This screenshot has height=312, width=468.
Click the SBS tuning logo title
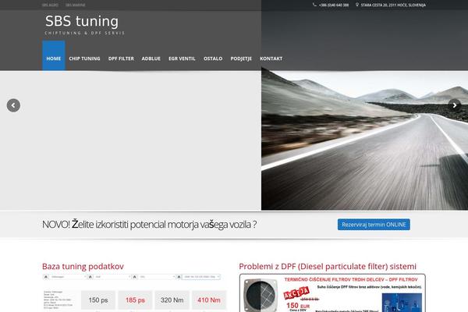[x=82, y=22]
